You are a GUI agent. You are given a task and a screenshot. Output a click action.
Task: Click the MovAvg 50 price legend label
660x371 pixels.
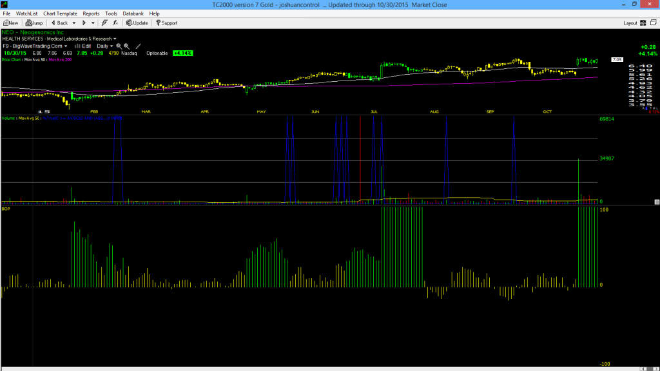35,60
